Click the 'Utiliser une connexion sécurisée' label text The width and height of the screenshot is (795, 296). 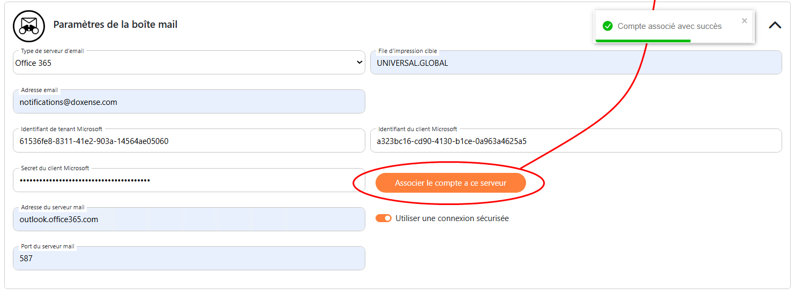[452, 218]
